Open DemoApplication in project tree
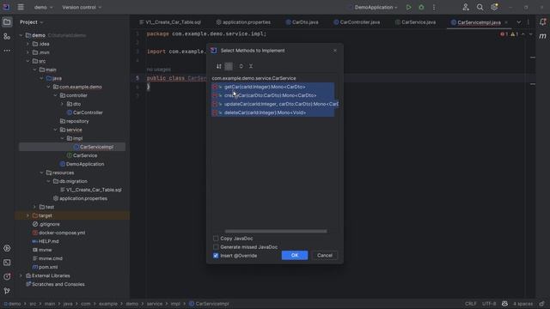 85,164
